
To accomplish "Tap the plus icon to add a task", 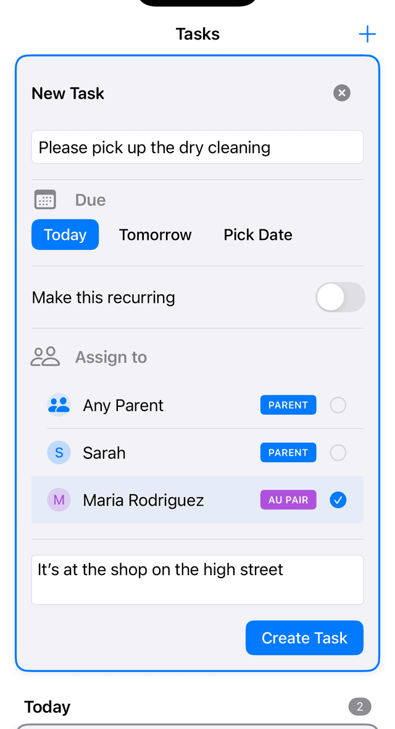I will coord(367,34).
